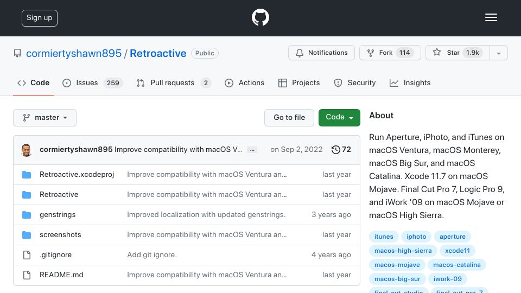Click the itunes topic tag
521x293 pixels.
[x=384, y=237]
